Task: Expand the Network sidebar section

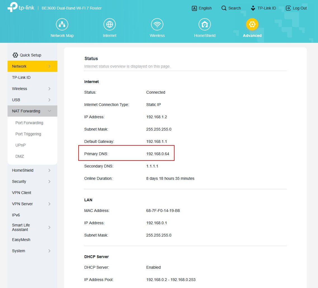Action: tap(49, 66)
